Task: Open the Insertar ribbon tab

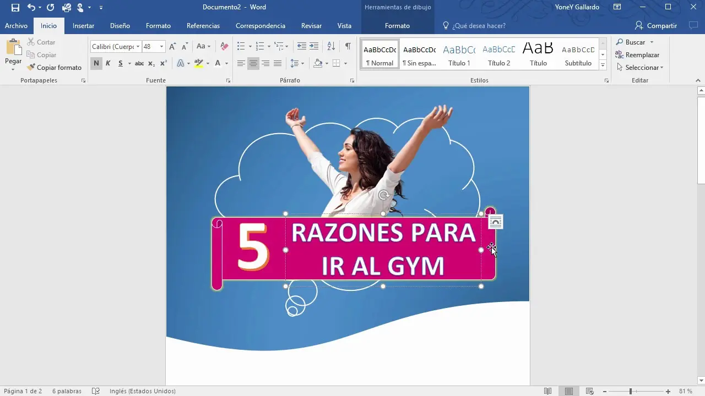Action: click(x=83, y=26)
